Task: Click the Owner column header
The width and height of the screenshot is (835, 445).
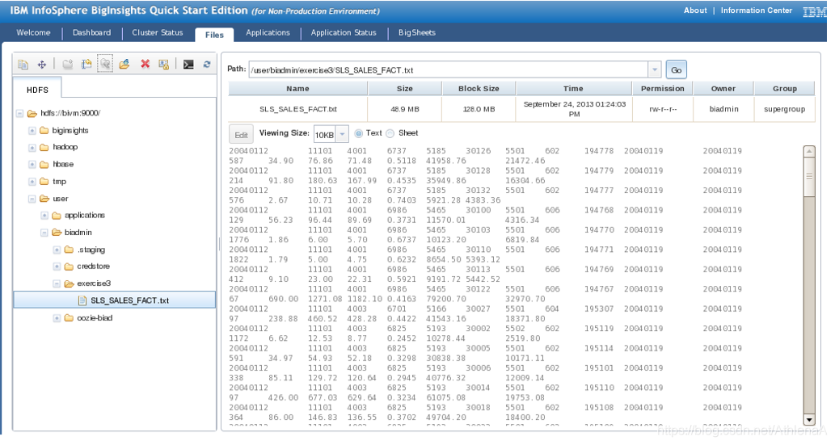Action: [x=723, y=89]
